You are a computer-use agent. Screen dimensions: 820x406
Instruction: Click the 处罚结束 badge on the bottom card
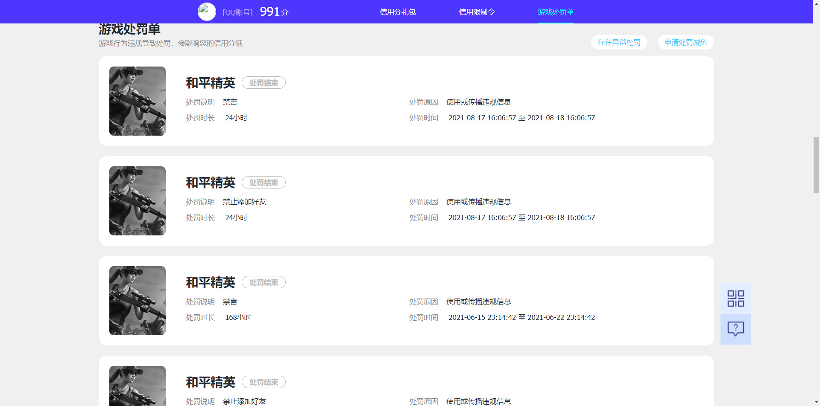[264, 382]
